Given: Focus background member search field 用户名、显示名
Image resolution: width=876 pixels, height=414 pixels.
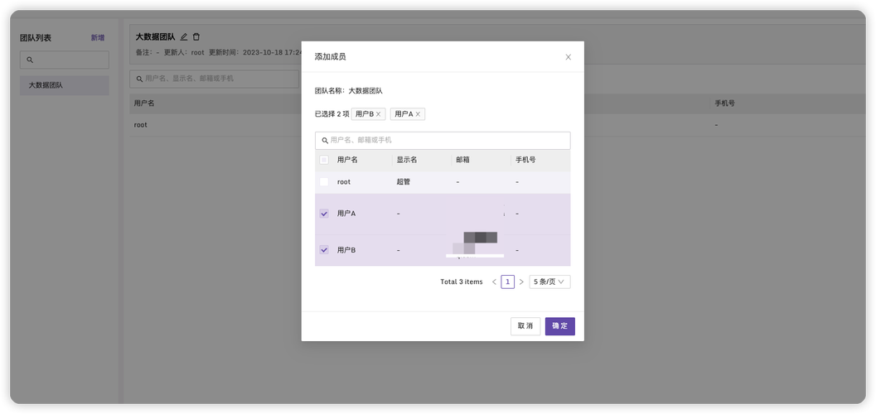Looking at the screenshot, I should (x=214, y=79).
